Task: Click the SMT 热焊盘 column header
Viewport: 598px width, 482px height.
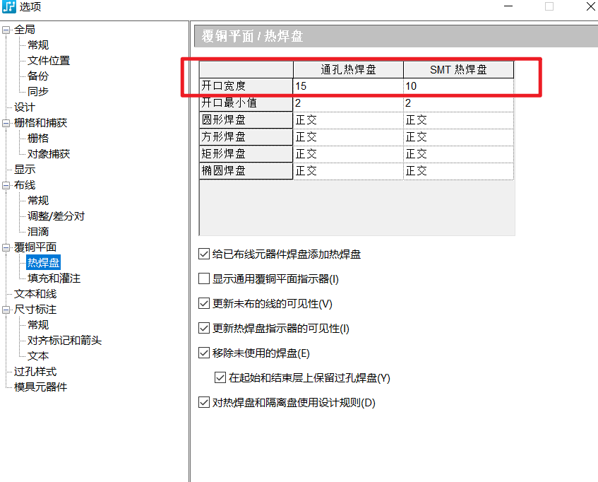Action: (459, 69)
